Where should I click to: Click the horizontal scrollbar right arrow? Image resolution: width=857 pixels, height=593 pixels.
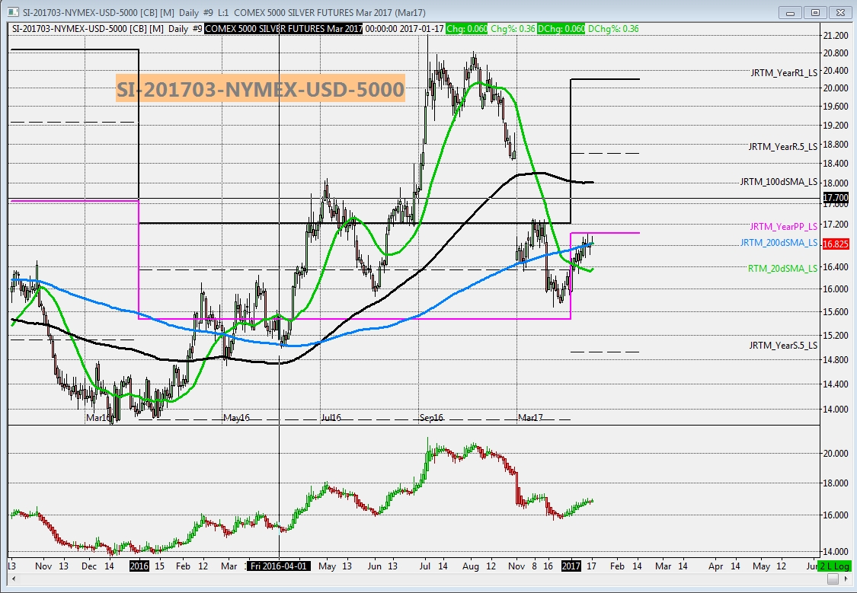[845, 579]
